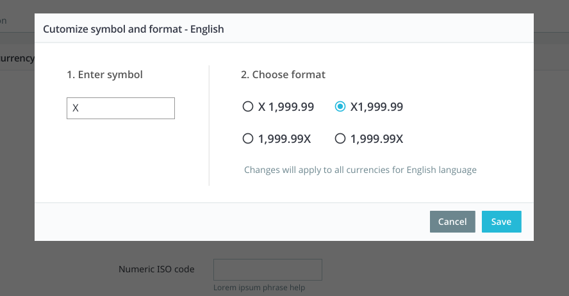
Task: Click the "X1,999.99" format label text
Action: coord(377,107)
